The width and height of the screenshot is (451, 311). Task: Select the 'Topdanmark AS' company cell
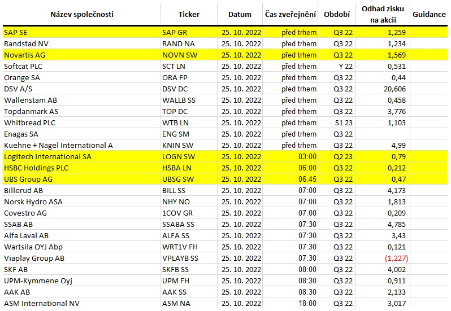click(x=82, y=111)
